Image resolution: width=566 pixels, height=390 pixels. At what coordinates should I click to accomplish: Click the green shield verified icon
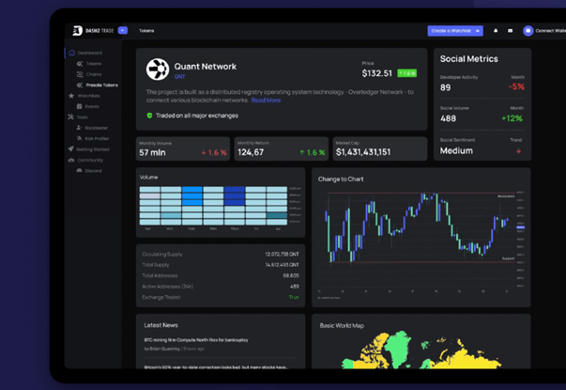pyautogui.click(x=149, y=116)
